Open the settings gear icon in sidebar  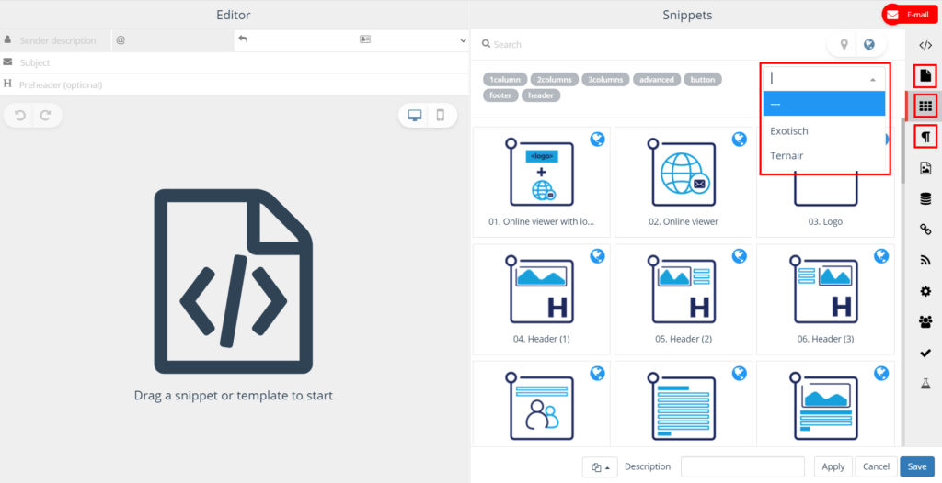[x=925, y=291]
